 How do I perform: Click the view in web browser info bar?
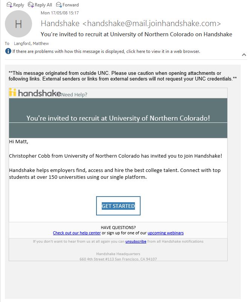click(106, 51)
